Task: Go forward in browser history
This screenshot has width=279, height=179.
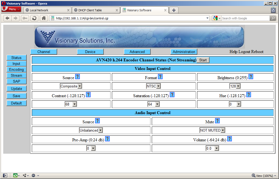Action: (16, 18)
